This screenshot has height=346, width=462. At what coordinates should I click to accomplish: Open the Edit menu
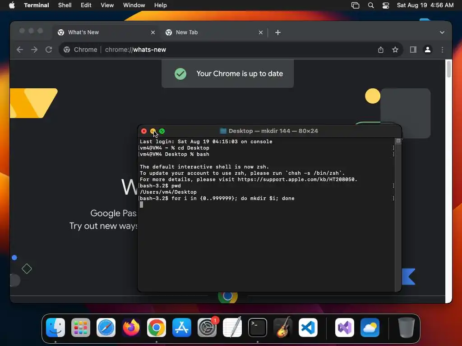pos(86,5)
